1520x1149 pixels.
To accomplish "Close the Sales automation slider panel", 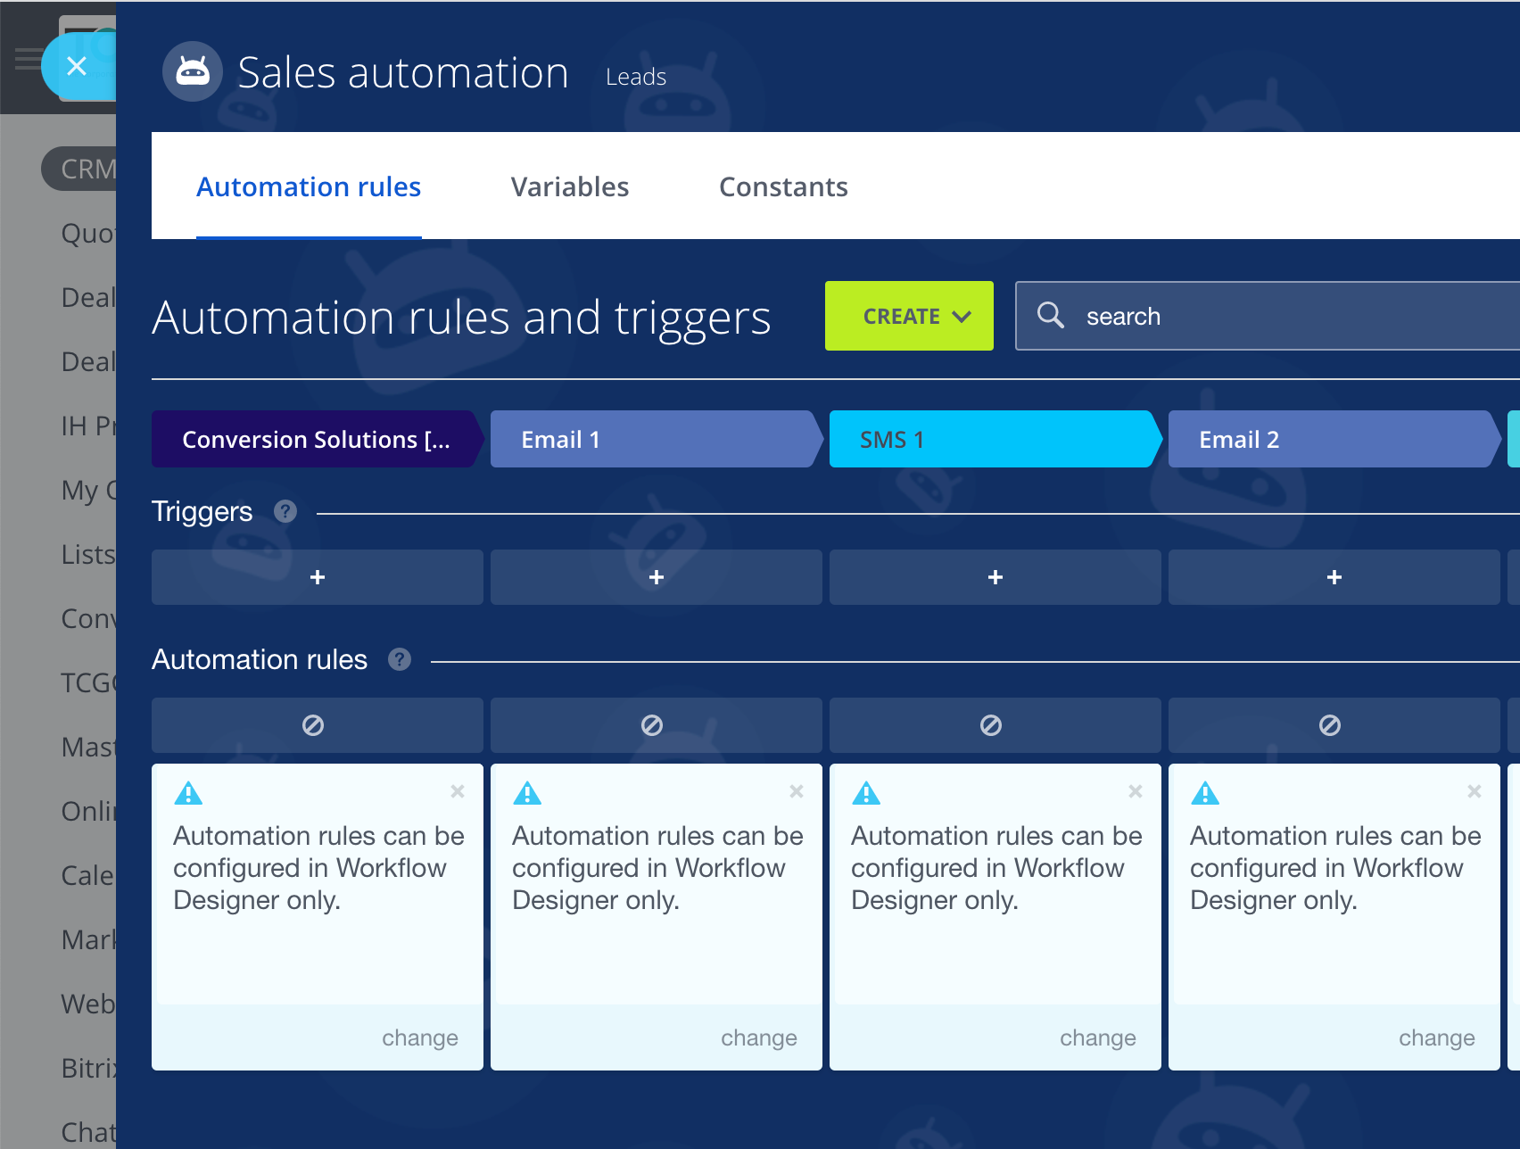I will pos(77,67).
